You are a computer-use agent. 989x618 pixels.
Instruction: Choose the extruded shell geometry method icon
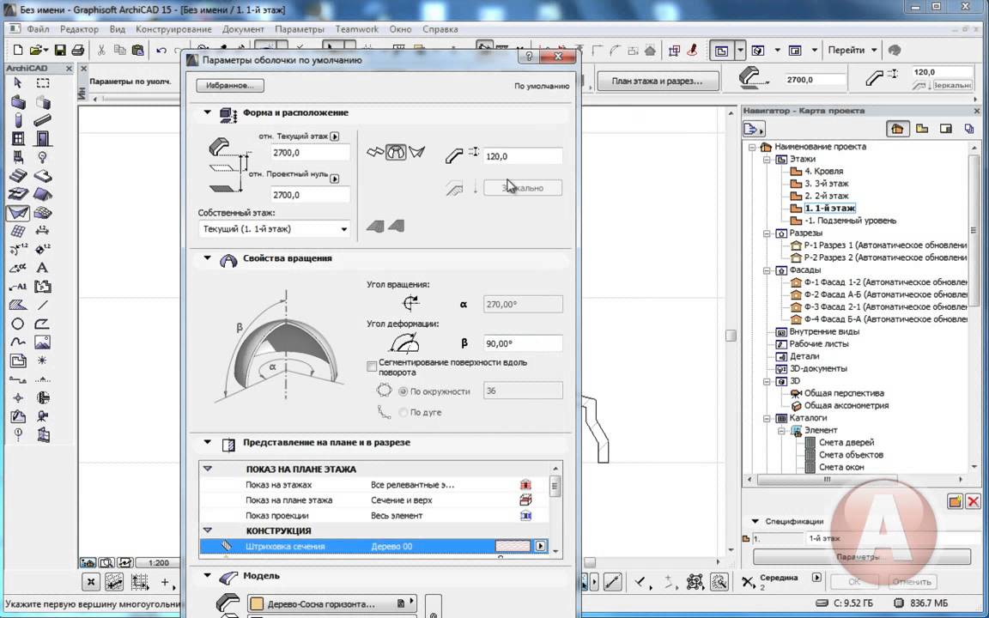point(375,153)
